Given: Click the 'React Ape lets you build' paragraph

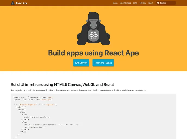Looking at the screenshot, I should tap(78, 90).
